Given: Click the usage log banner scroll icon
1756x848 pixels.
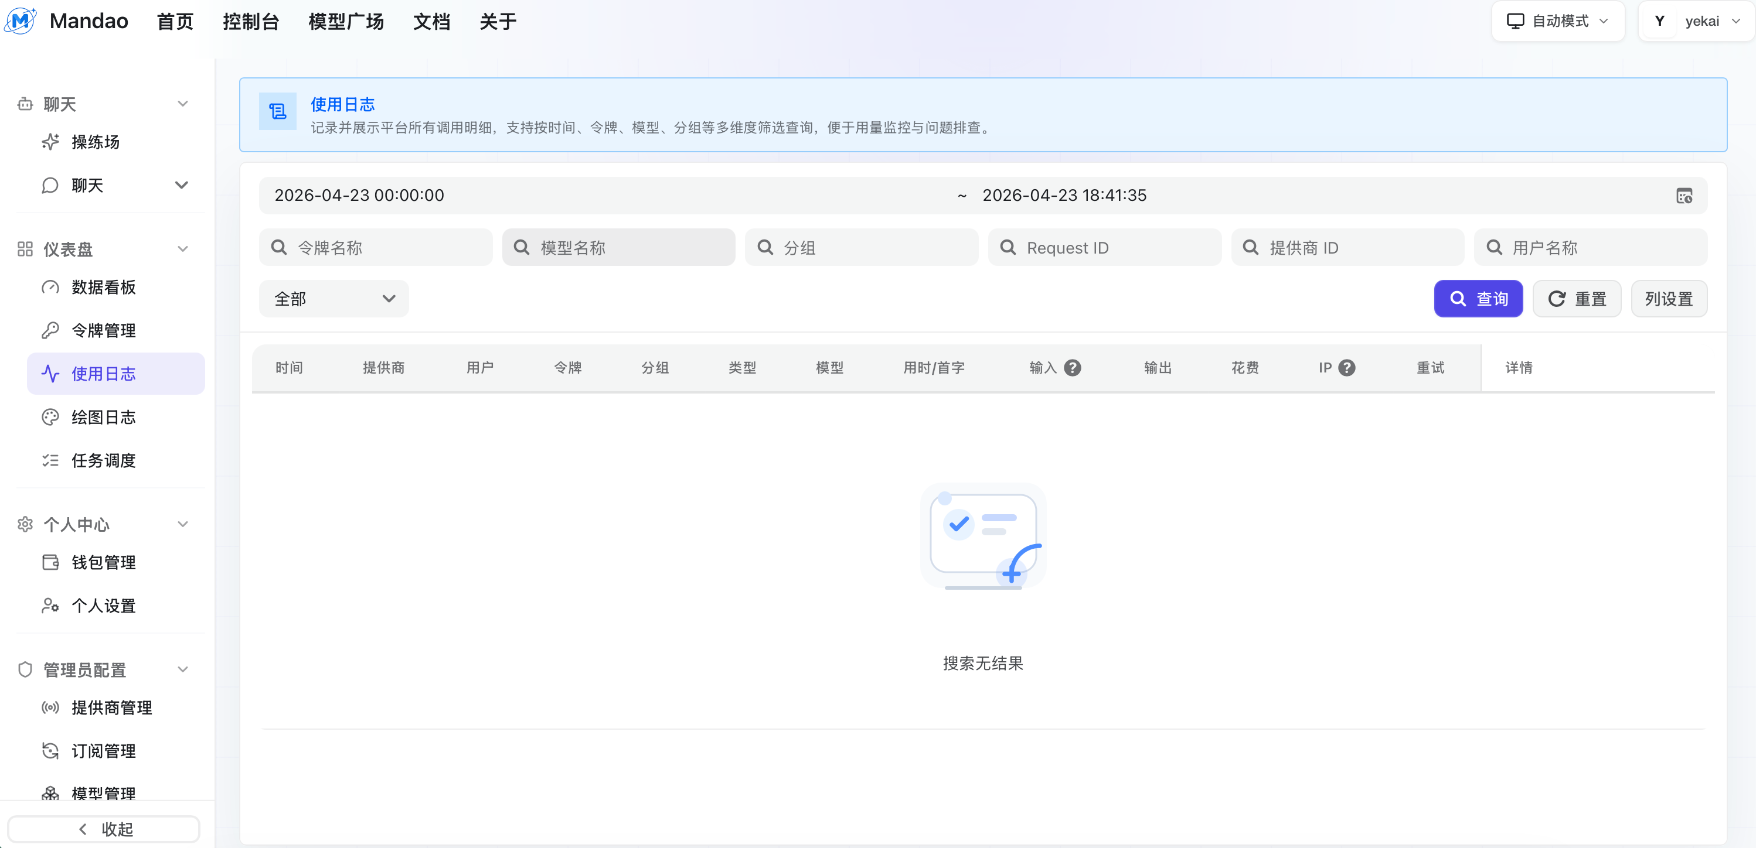Looking at the screenshot, I should [x=277, y=111].
